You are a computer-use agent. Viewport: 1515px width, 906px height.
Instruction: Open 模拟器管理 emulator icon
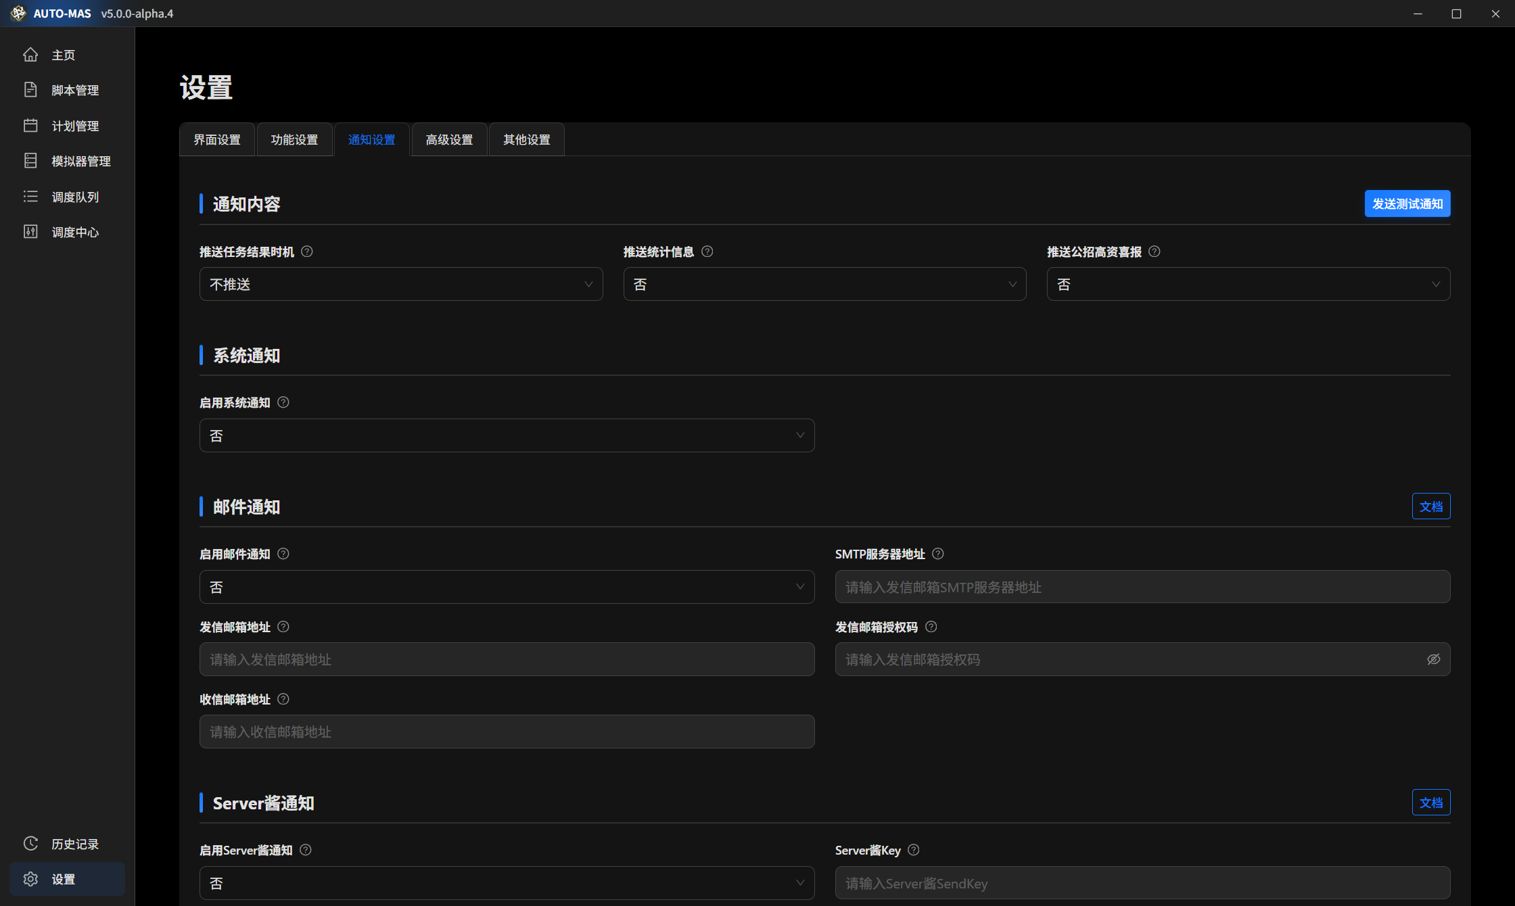click(x=30, y=161)
